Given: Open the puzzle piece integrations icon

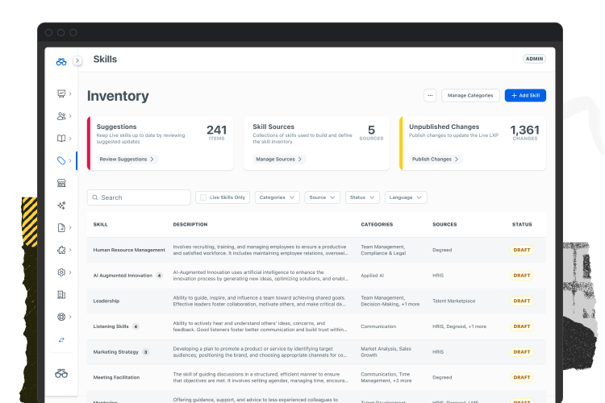Looking at the screenshot, I should point(61,250).
